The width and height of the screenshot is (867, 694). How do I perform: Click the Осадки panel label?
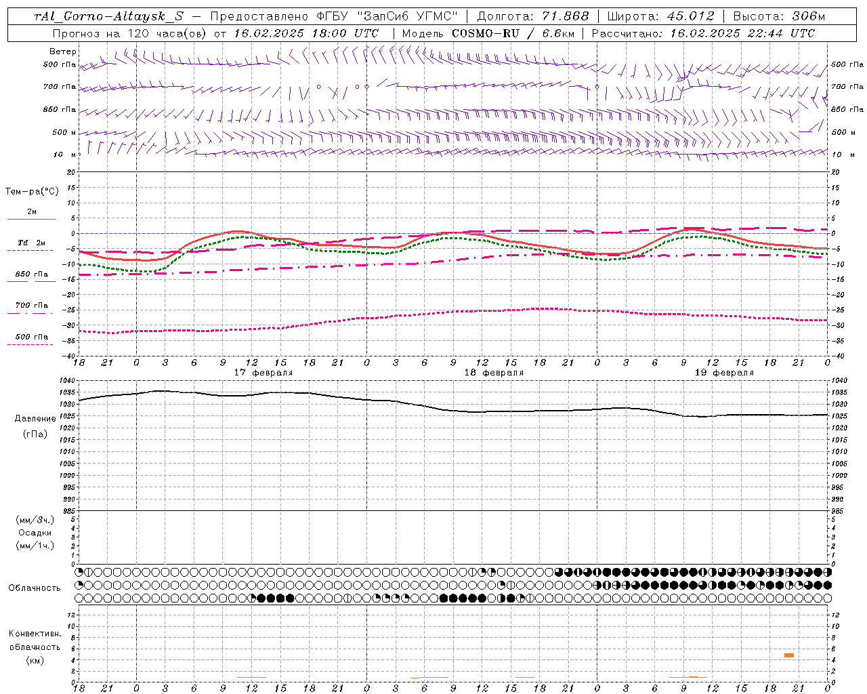coord(35,533)
